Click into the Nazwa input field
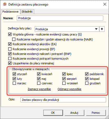 click(x=60, y=18)
